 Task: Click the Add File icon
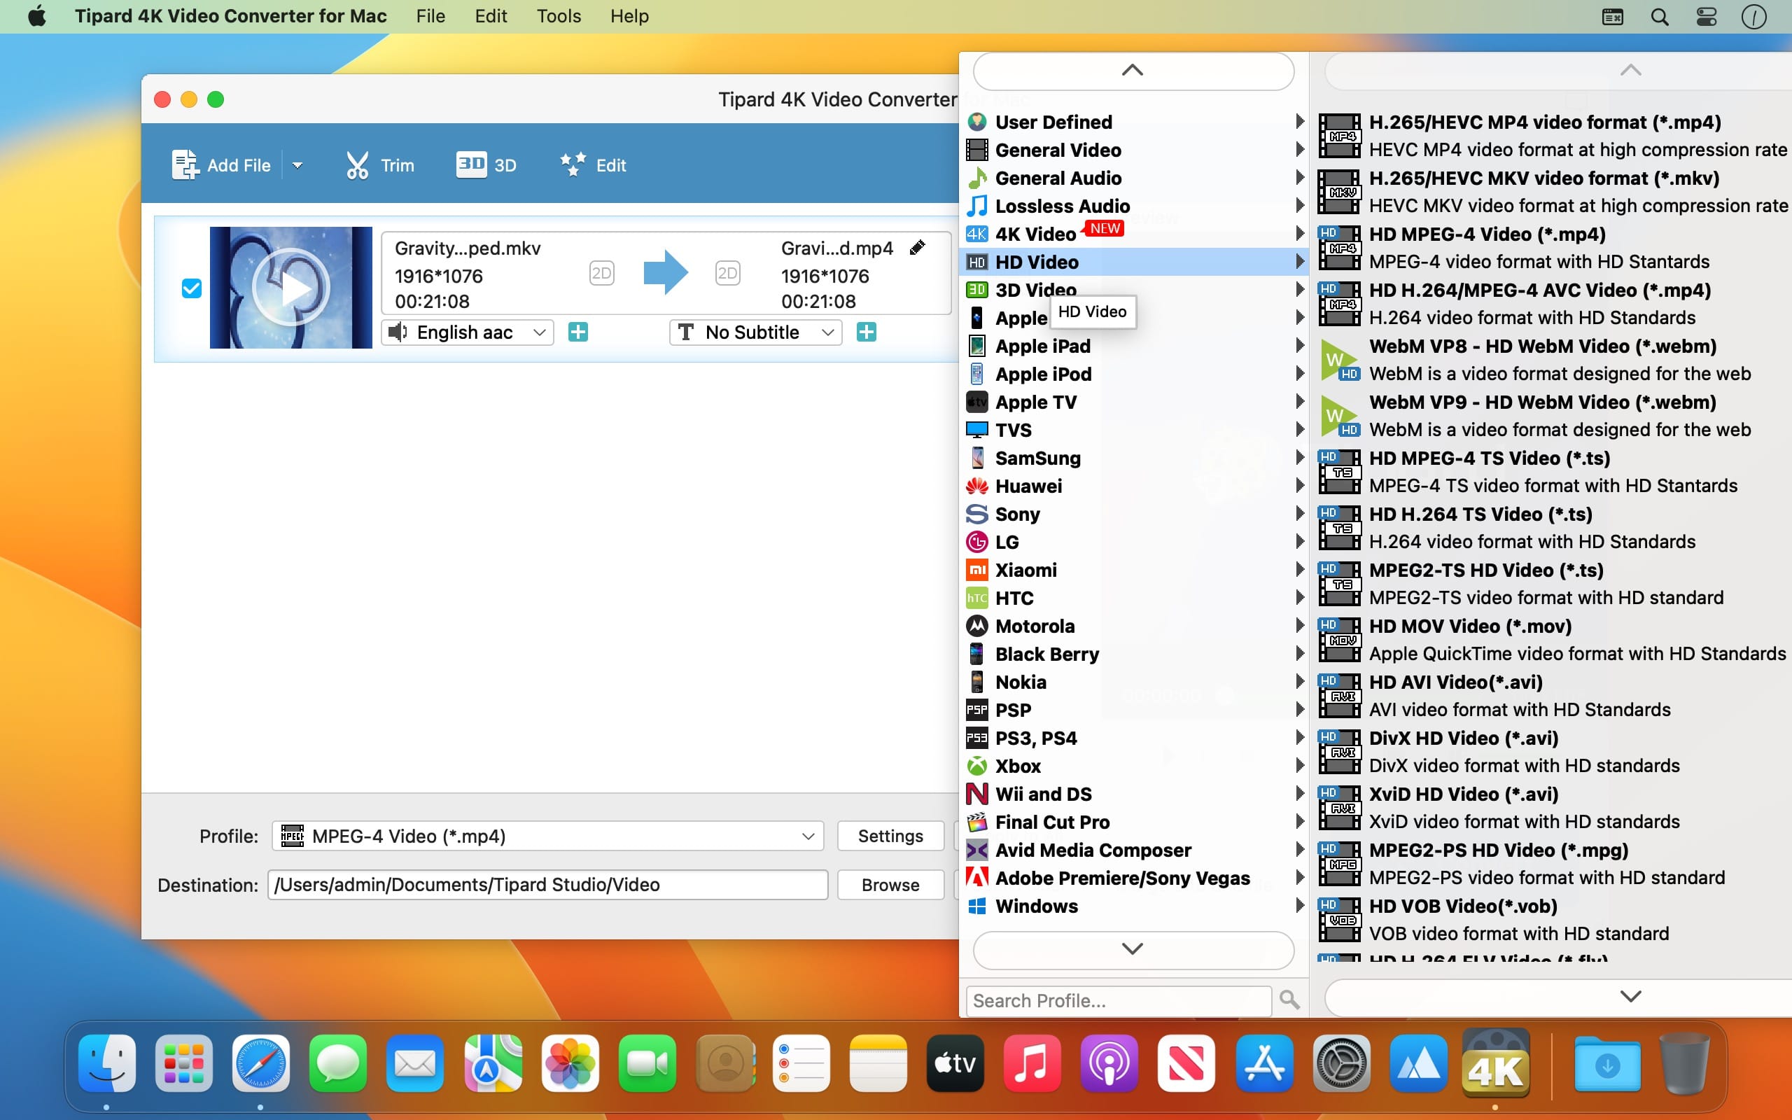click(185, 164)
